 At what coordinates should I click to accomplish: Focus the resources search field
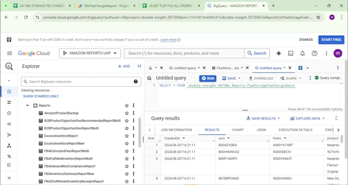[184, 53]
